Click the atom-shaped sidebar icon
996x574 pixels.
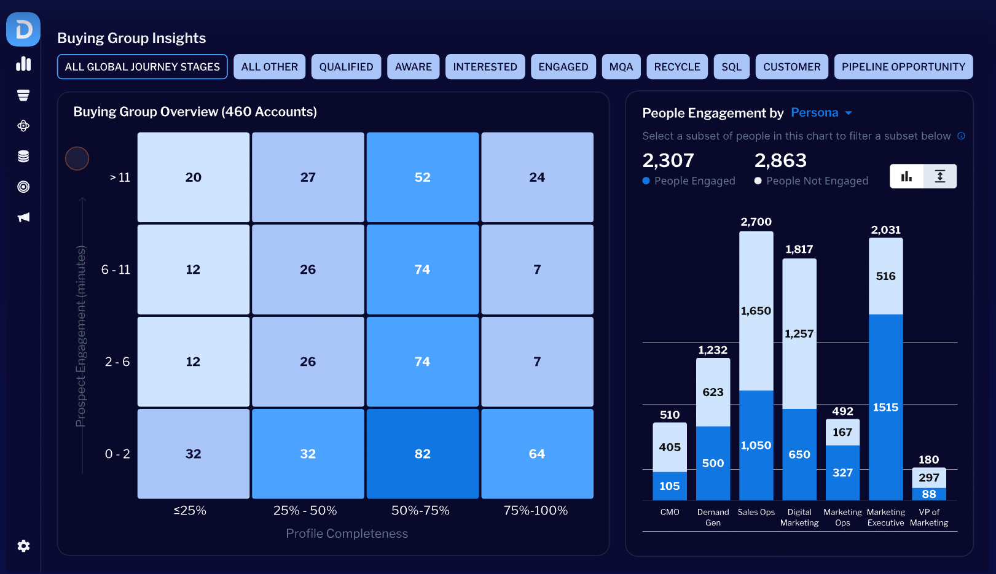pos(23,126)
